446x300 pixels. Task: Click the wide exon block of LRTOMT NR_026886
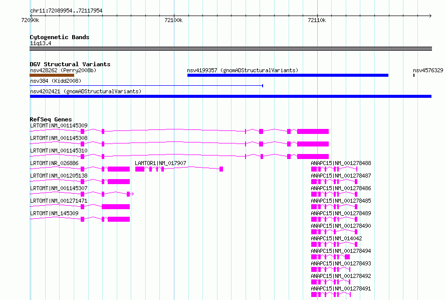119,169
